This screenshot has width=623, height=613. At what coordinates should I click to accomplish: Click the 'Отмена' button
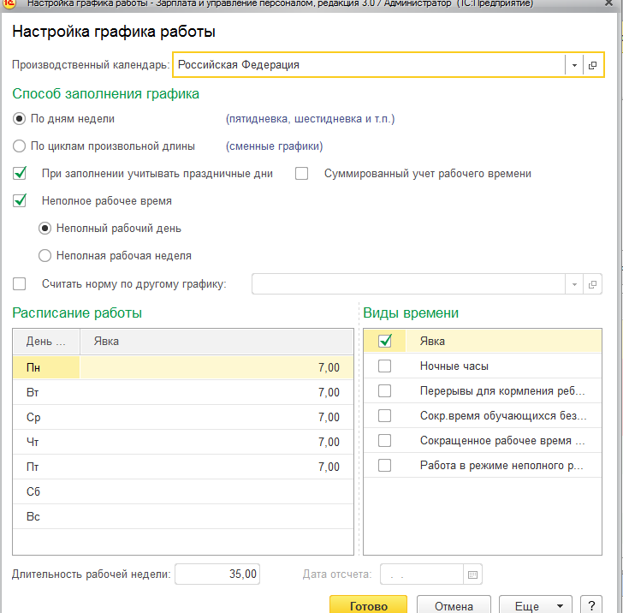(454, 605)
